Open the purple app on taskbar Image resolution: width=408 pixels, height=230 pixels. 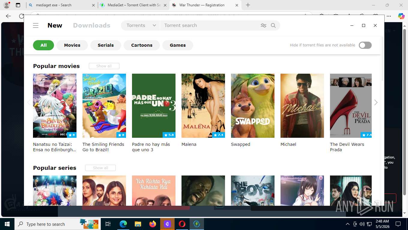pos(167,224)
